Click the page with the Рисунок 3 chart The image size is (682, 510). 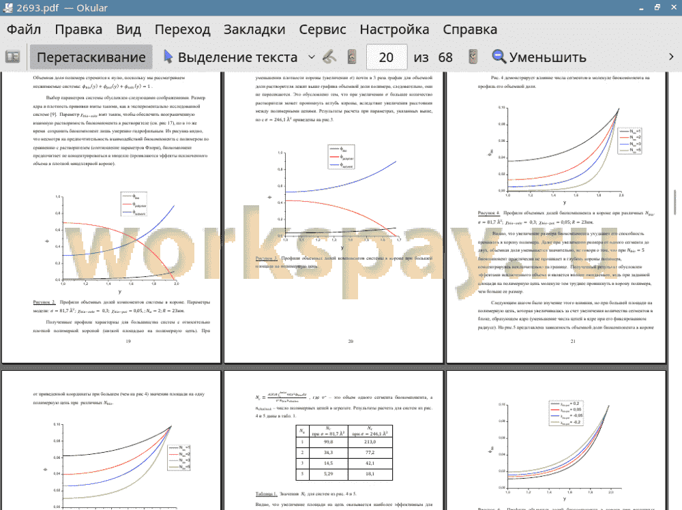pos(333,217)
